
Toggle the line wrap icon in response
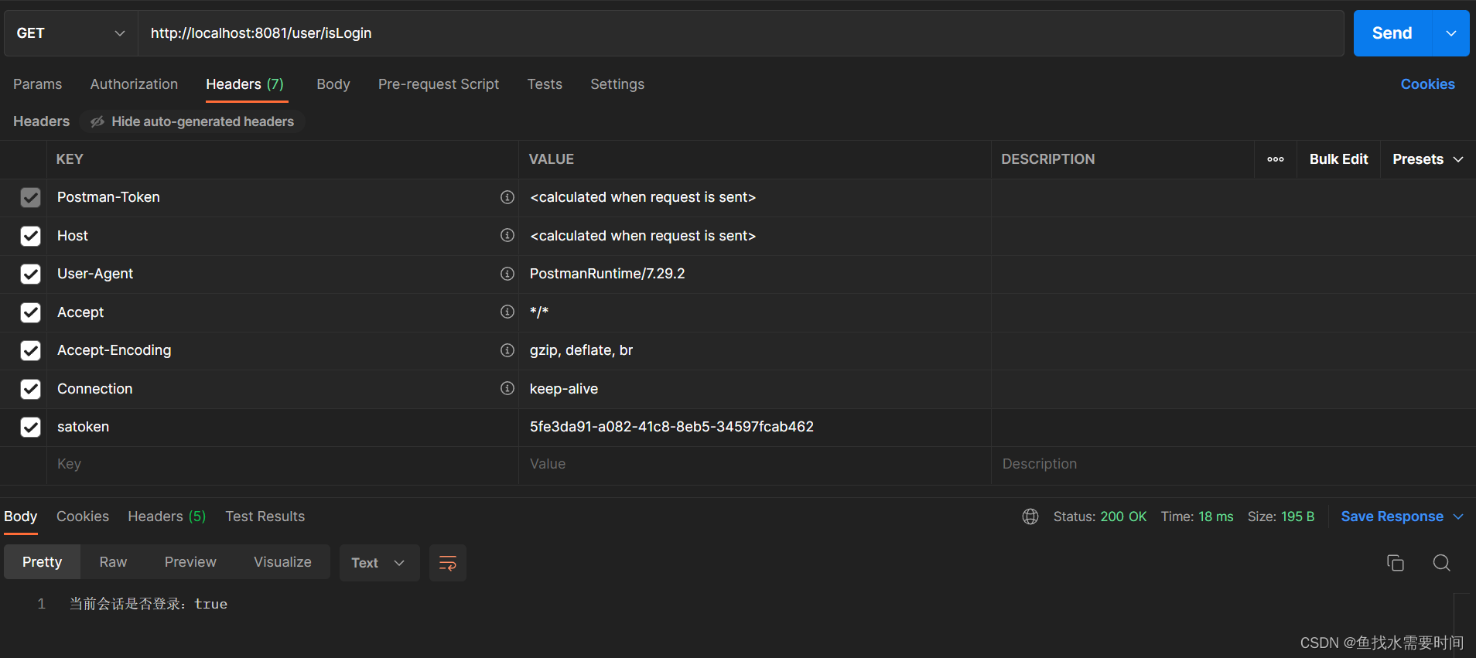click(x=448, y=563)
